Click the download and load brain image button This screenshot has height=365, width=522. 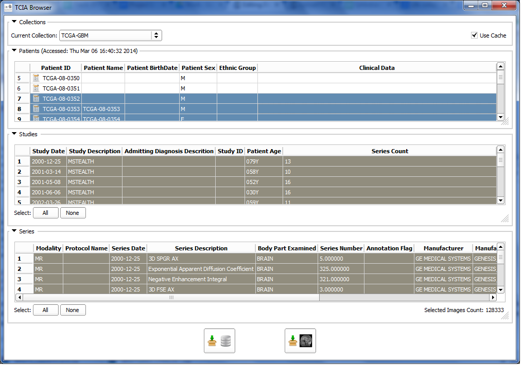pos(300,341)
